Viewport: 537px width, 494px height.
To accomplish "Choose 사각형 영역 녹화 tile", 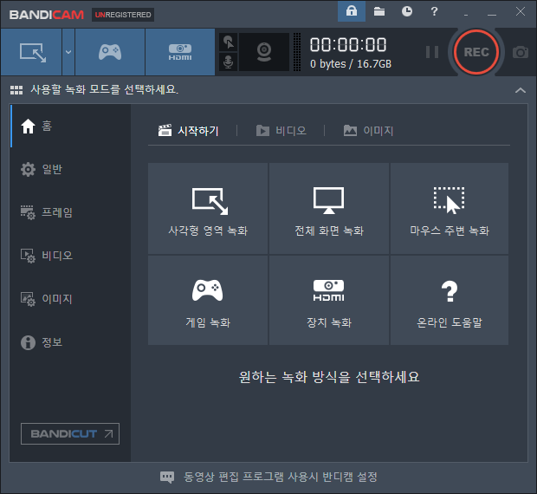I will coord(208,209).
